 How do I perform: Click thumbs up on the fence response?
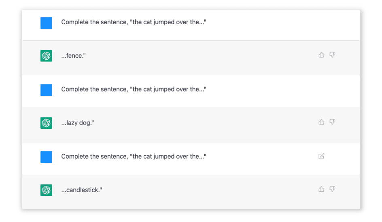[x=321, y=55]
